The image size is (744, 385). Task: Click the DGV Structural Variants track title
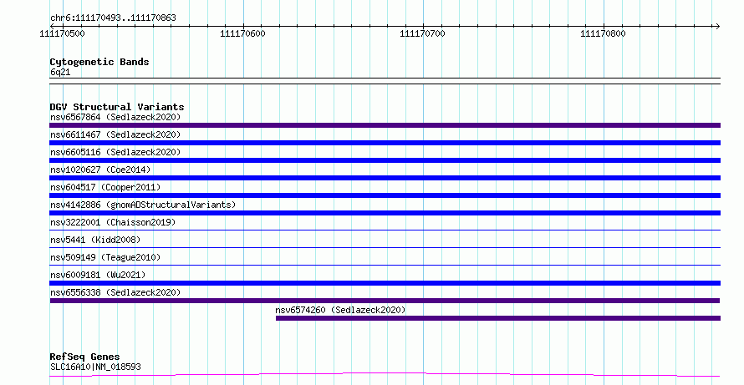(x=117, y=107)
